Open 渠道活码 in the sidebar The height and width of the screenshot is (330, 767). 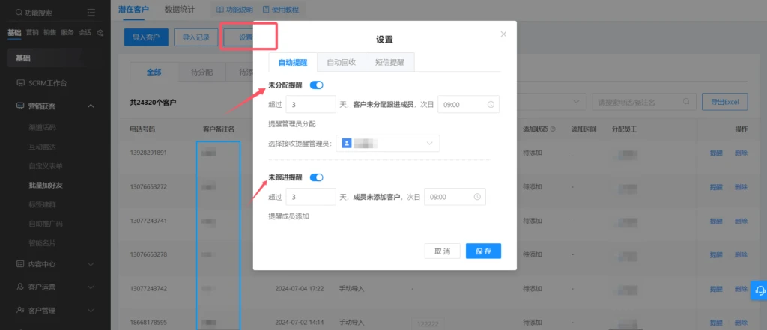pos(42,128)
